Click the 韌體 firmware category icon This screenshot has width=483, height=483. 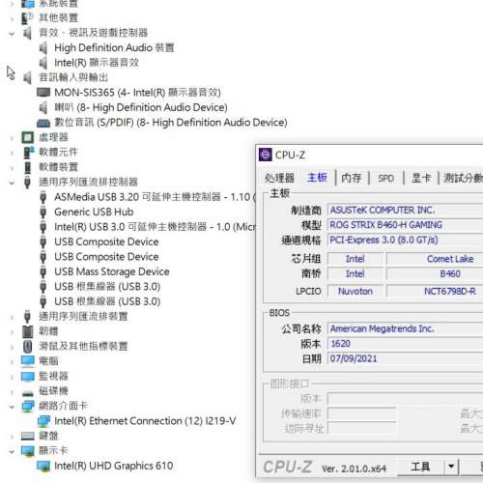point(28,331)
